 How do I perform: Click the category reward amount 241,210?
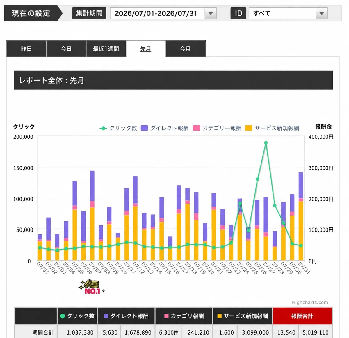[x=198, y=332]
